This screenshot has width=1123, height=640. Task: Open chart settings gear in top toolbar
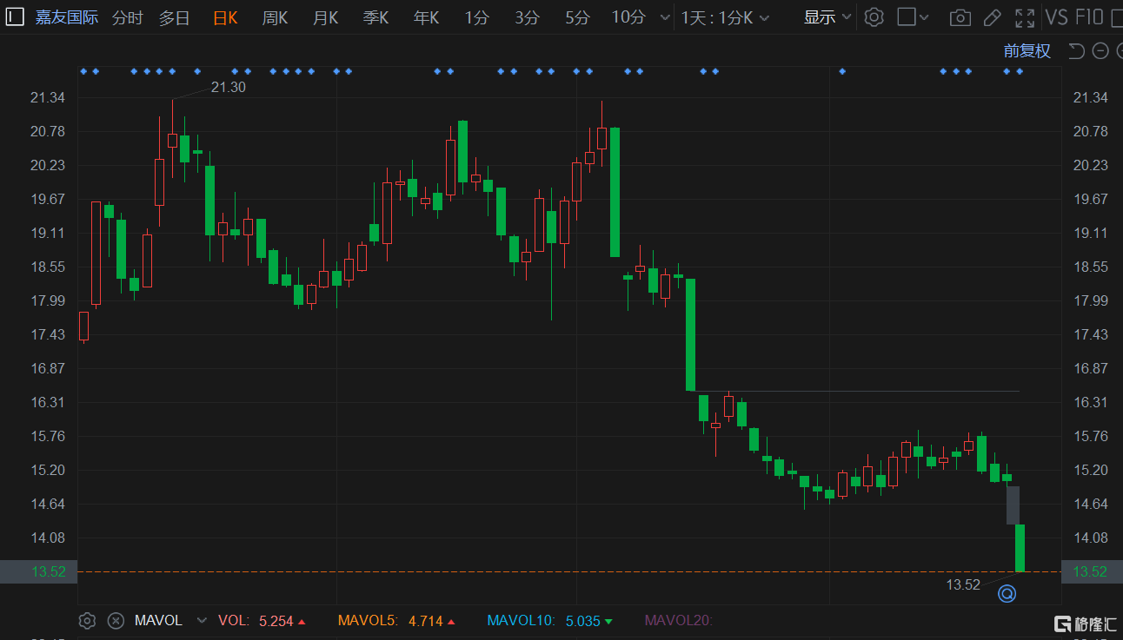coord(874,17)
